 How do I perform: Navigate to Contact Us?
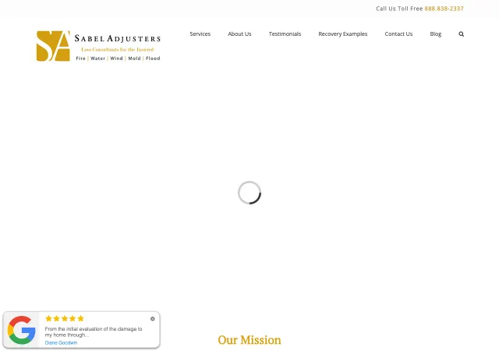pos(398,34)
